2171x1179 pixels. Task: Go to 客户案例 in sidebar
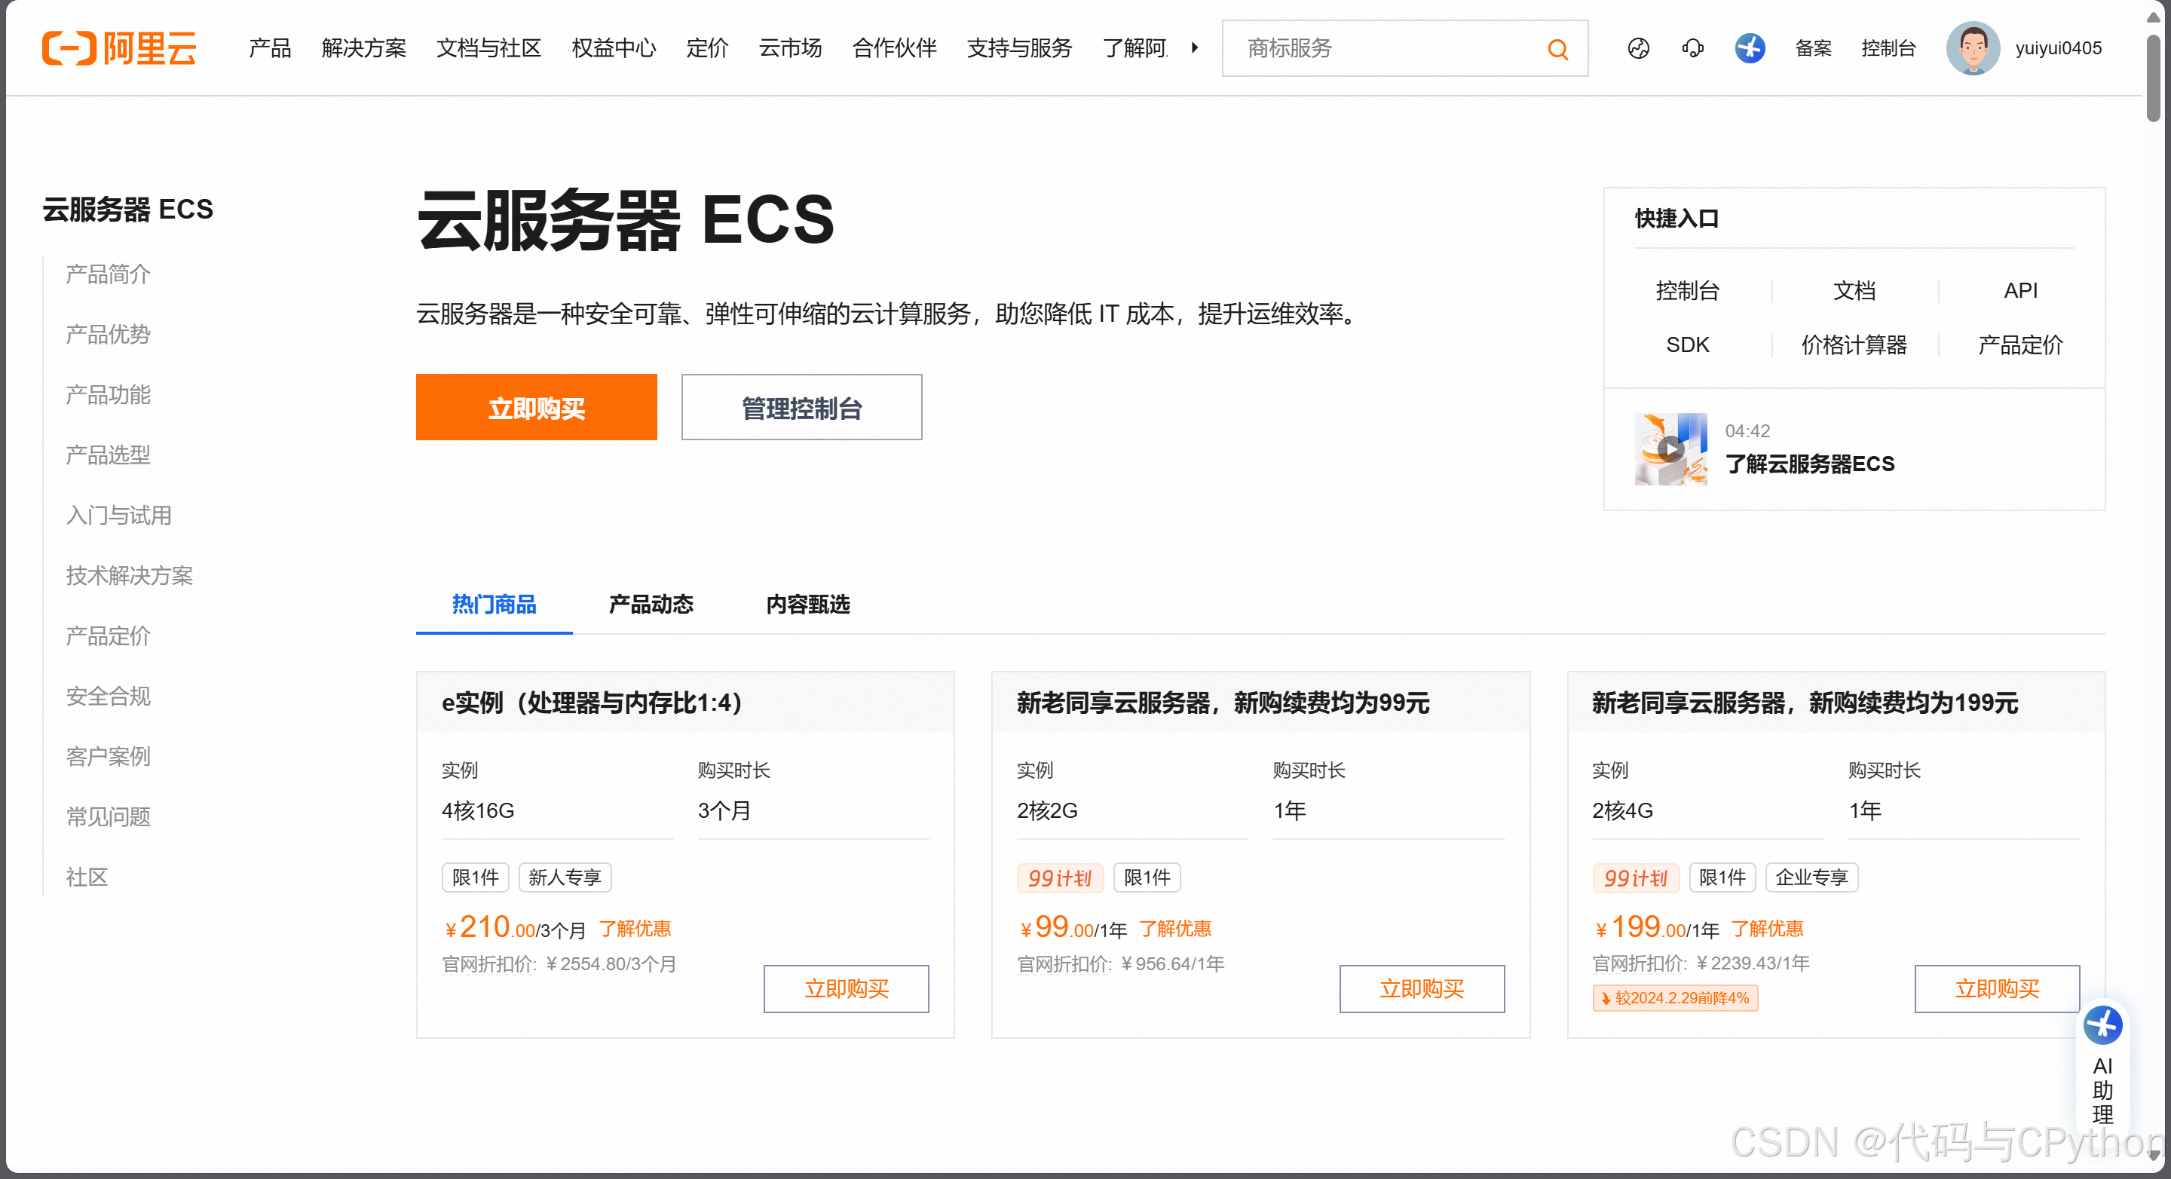tap(108, 756)
